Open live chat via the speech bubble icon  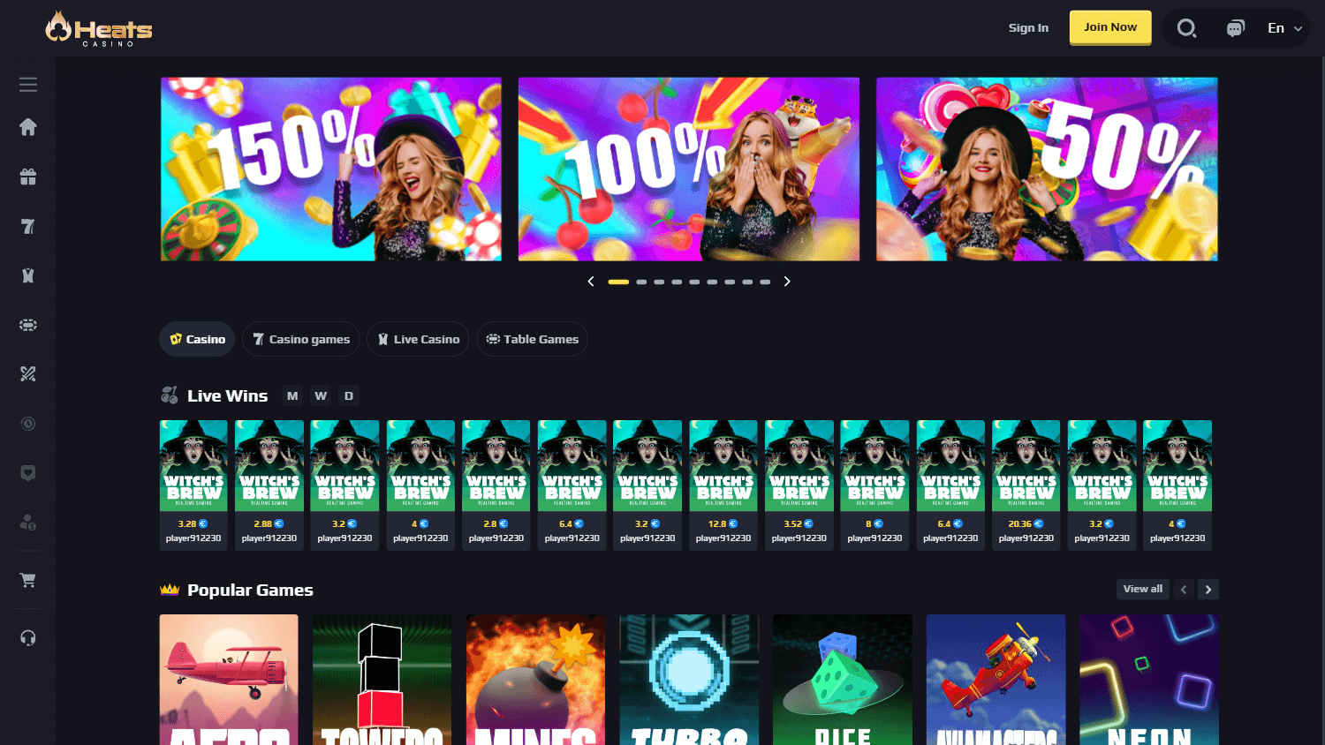coord(1235,27)
